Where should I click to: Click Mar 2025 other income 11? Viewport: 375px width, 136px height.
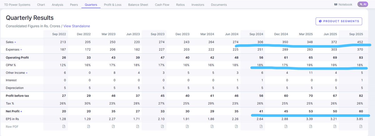click(312, 73)
